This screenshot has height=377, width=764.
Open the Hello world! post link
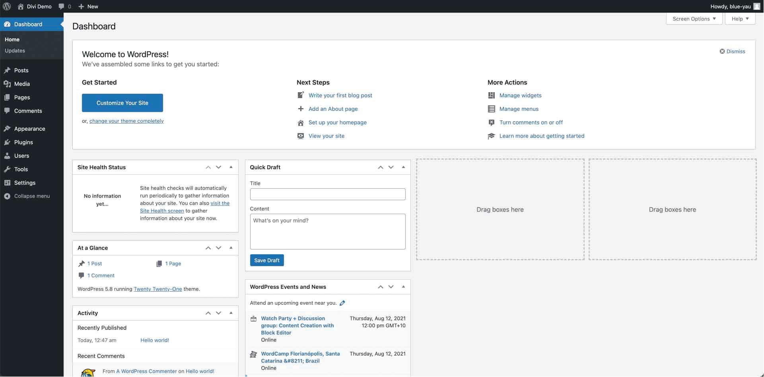[x=154, y=340]
